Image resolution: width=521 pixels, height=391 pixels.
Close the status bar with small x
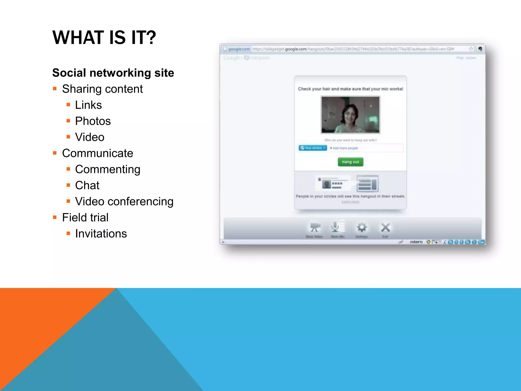pyautogui.click(x=223, y=242)
